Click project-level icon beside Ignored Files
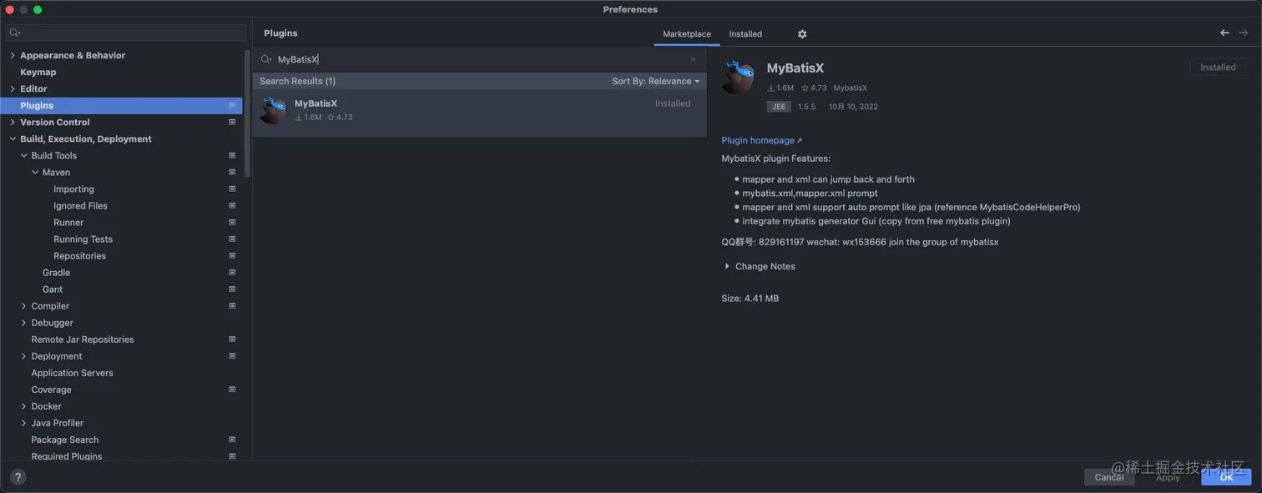The width and height of the screenshot is (1262, 493). coord(232,205)
